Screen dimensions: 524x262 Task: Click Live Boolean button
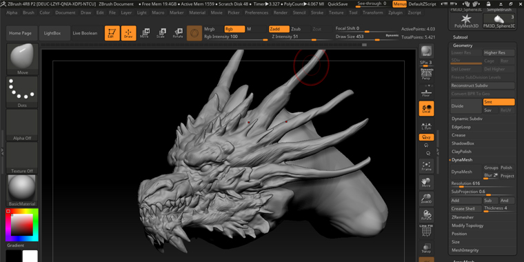pyautogui.click(x=85, y=33)
